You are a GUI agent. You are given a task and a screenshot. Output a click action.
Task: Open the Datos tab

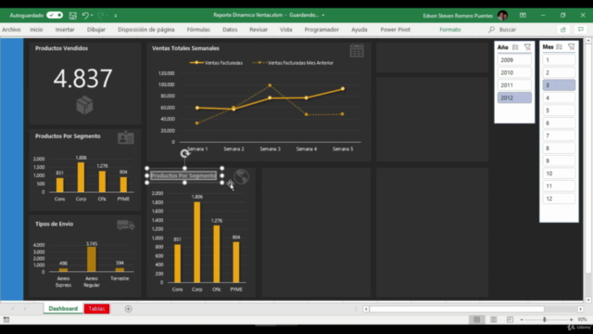click(230, 29)
